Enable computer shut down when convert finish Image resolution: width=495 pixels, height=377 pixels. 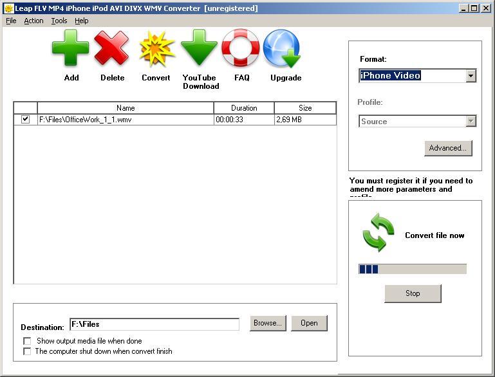pos(27,351)
